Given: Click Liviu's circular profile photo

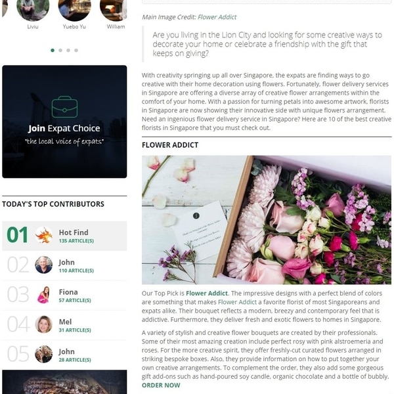Looking at the screenshot, I should tap(33, 9).
